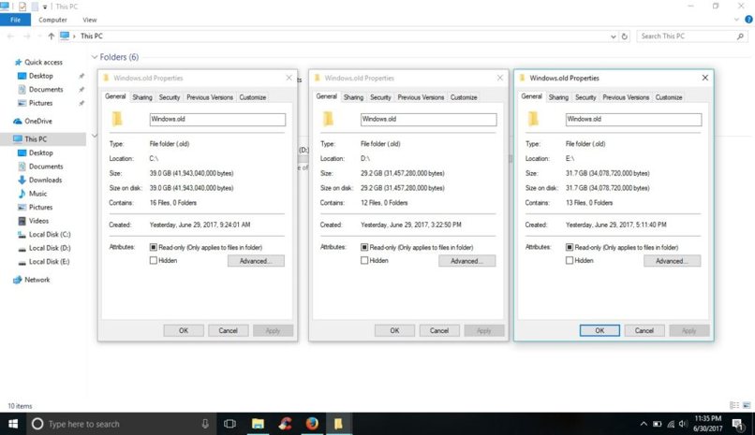Click the taskbar search box
Image resolution: width=755 pixels, height=435 pixels.
coord(121,424)
